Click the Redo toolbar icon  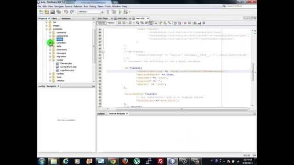click(72, 12)
